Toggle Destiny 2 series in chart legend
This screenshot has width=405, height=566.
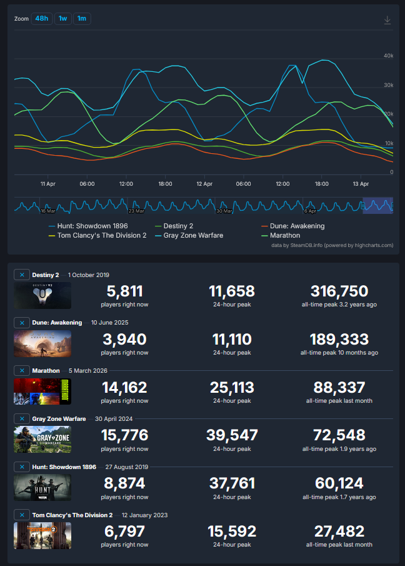pyautogui.click(x=174, y=226)
